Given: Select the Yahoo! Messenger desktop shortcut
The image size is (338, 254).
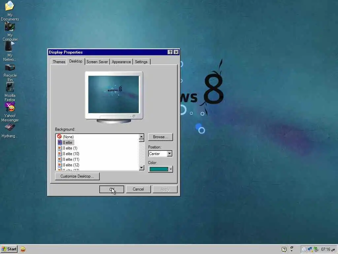Looking at the screenshot, I should [x=10, y=112].
